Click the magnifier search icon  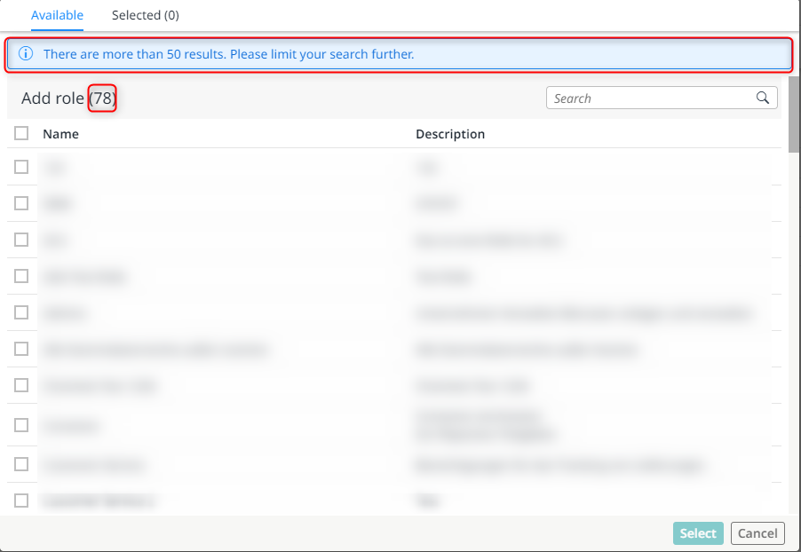(x=763, y=98)
